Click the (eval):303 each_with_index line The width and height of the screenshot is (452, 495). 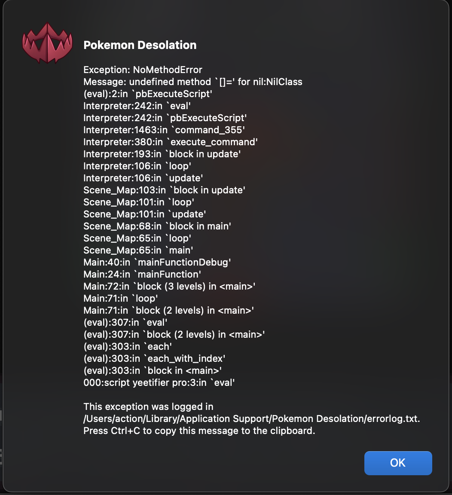point(154,358)
